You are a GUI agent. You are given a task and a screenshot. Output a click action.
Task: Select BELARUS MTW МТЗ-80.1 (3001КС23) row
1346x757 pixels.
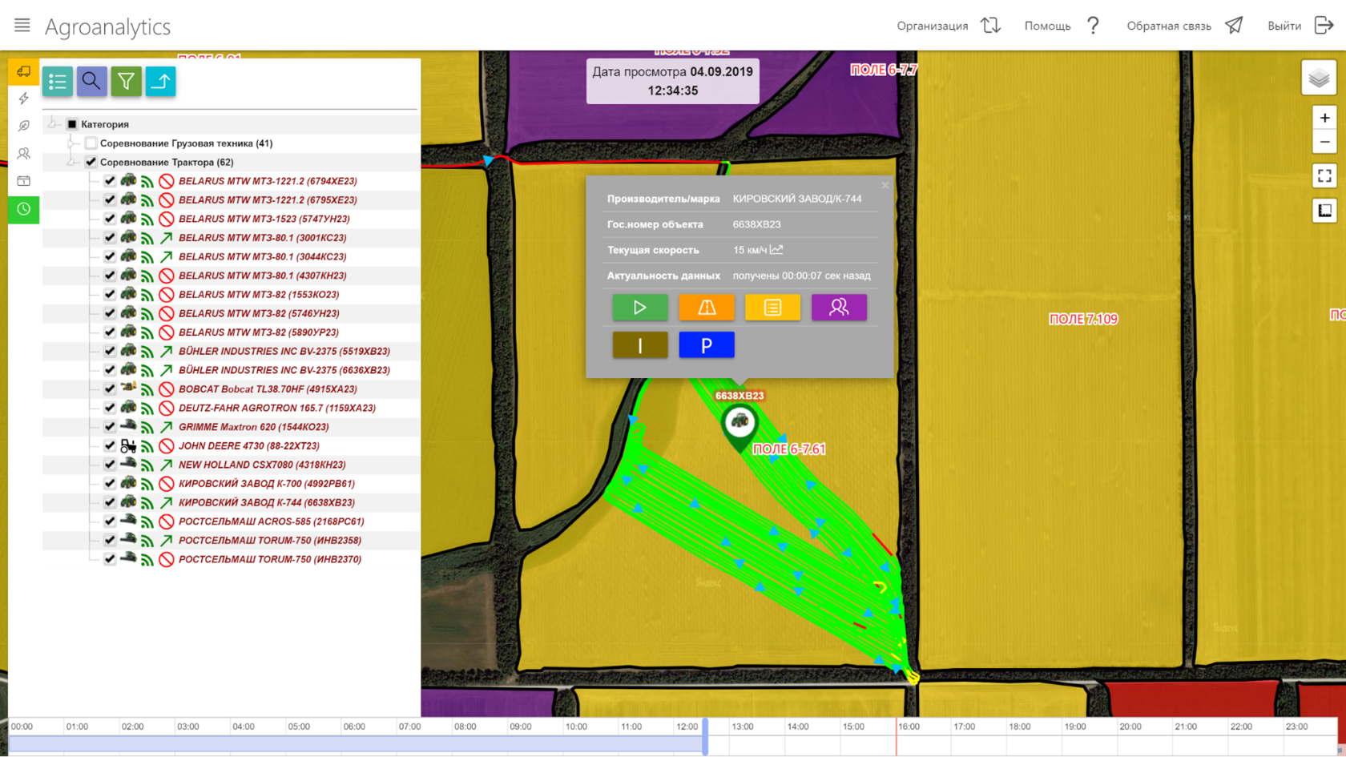(x=262, y=238)
